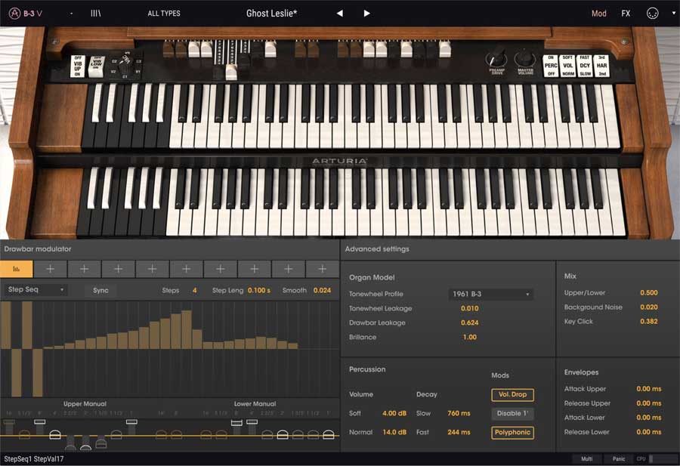Load the previous preset with left arrow
The height and width of the screenshot is (466, 680).
point(340,14)
